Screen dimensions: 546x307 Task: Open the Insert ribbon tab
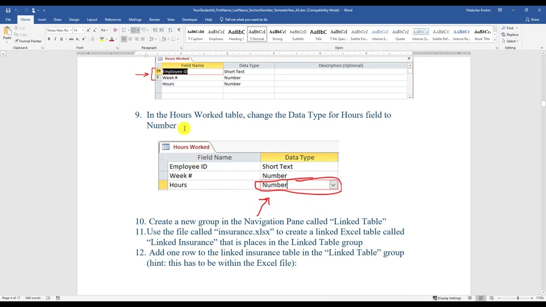(x=42, y=20)
